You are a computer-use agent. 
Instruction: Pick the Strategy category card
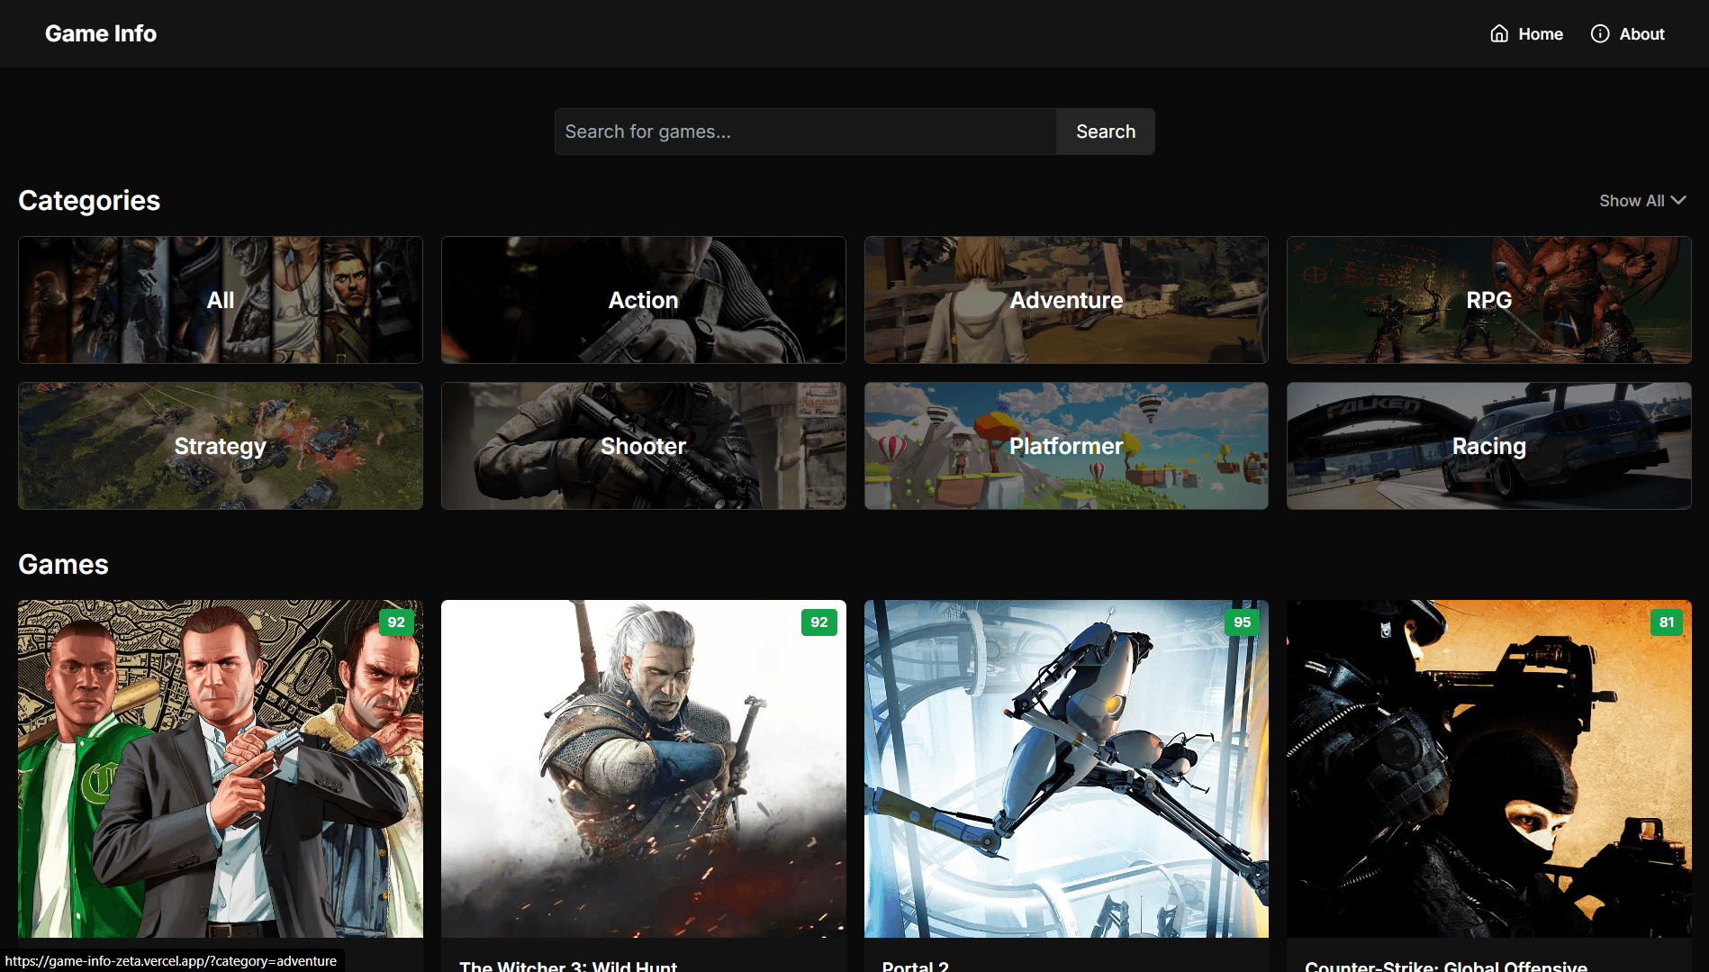221,446
